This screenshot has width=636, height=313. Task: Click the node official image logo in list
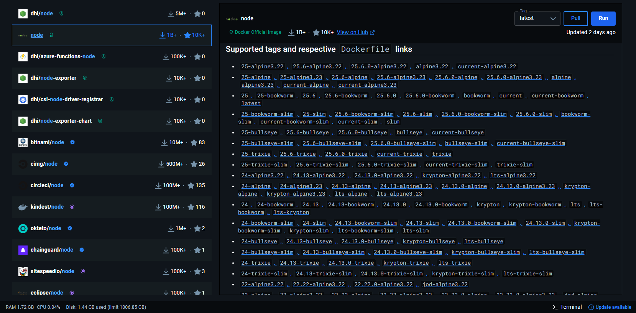point(23,35)
